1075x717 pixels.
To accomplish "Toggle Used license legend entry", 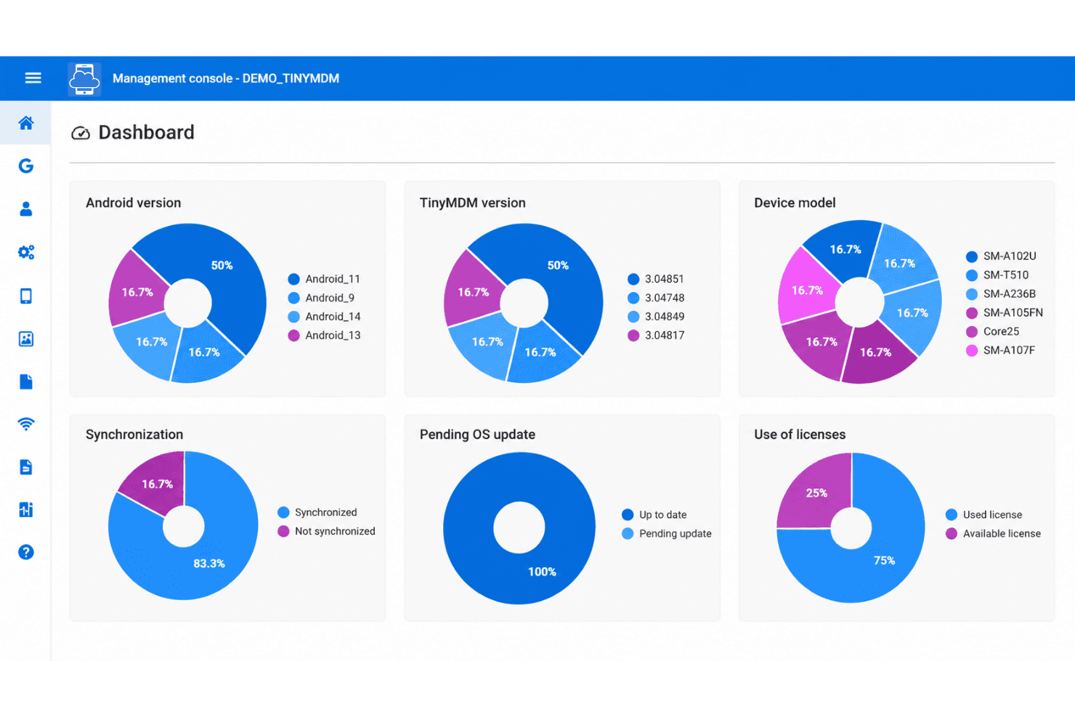I will (x=983, y=515).
